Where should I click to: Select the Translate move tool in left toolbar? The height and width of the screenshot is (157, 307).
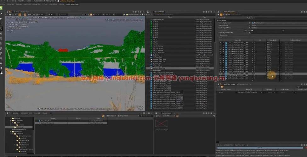tap(1, 24)
